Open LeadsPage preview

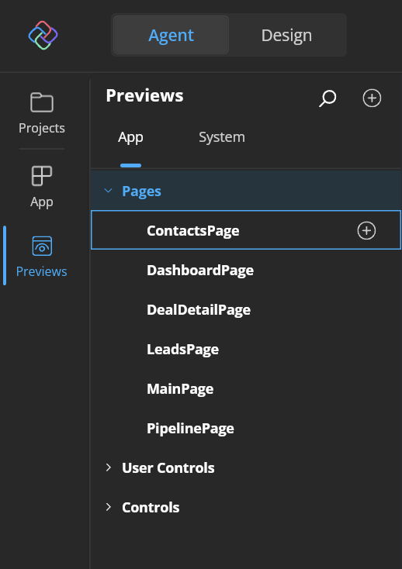click(x=182, y=350)
